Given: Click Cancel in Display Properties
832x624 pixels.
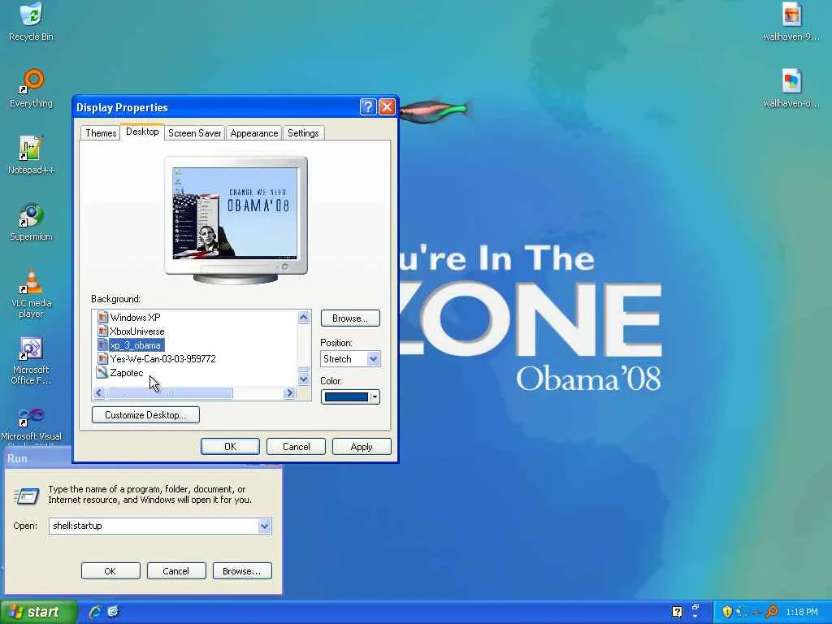Looking at the screenshot, I should (296, 446).
